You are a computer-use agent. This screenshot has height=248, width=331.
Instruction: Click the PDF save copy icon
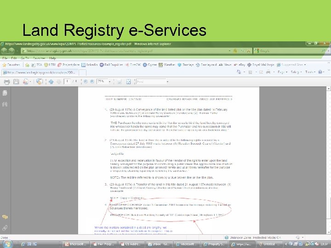[x=16, y=82]
